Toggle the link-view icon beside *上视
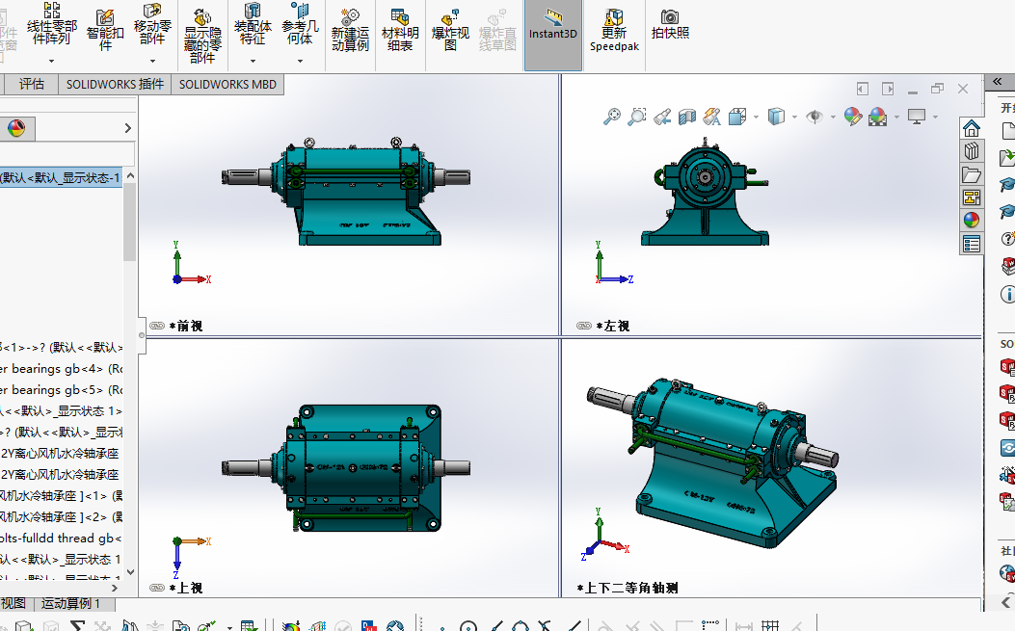 (157, 588)
